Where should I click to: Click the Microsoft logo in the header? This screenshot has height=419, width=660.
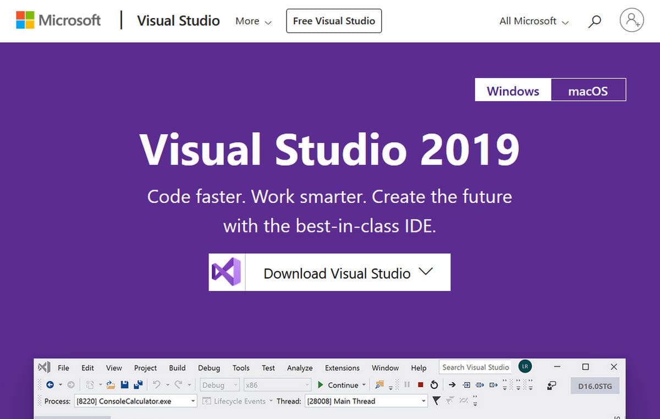click(x=58, y=21)
